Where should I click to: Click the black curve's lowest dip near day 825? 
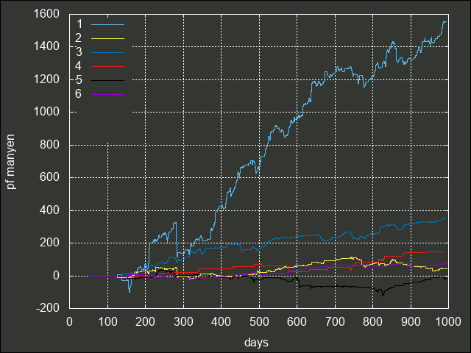(x=383, y=295)
